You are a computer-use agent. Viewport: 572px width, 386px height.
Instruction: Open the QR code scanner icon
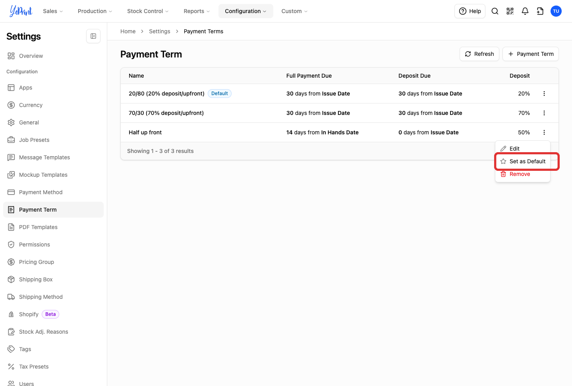pos(510,11)
